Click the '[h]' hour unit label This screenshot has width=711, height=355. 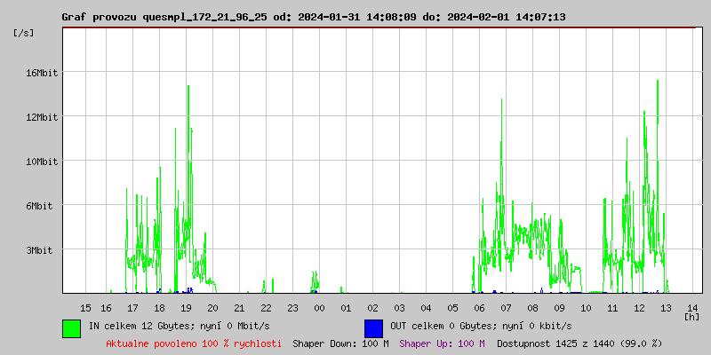(x=691, y=316)
